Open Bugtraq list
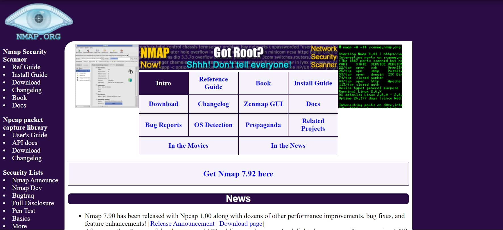This screenshot has height=230, width=503. tap(23, 196)
